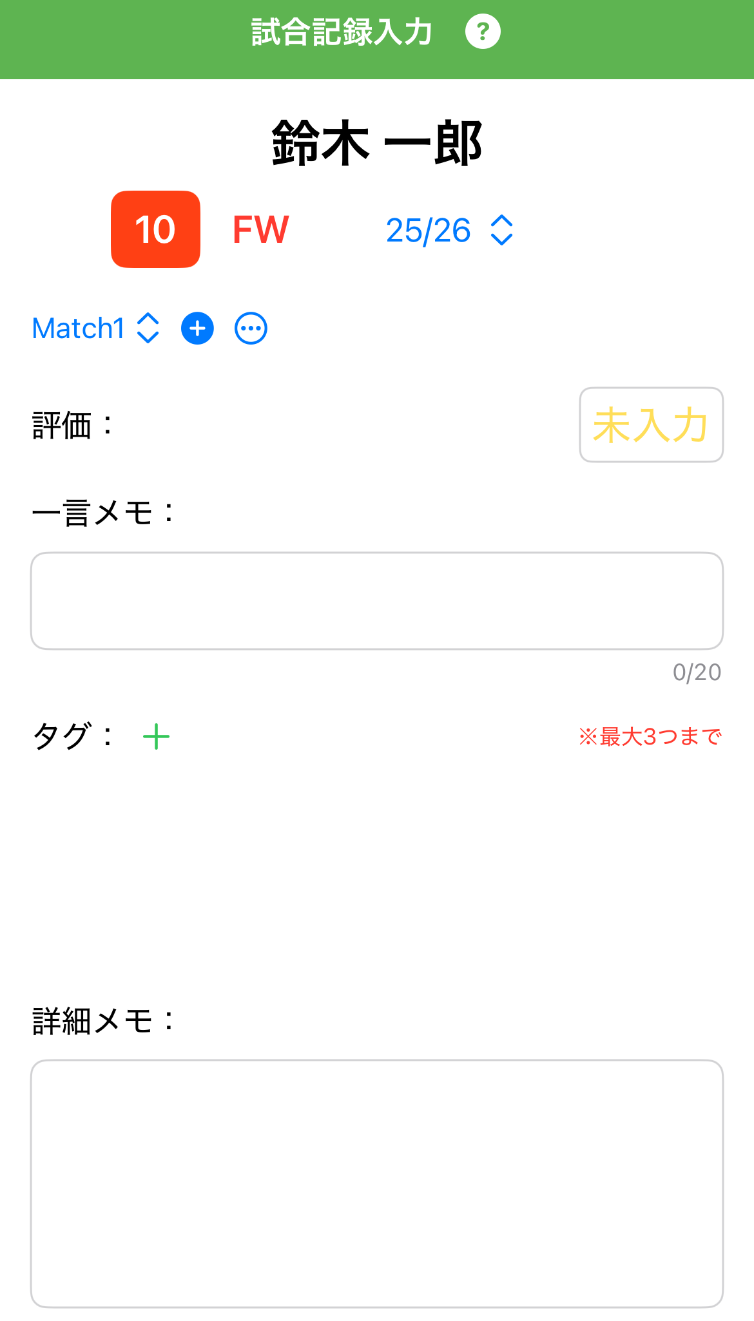Open the match ellipsis options menu

251,328
